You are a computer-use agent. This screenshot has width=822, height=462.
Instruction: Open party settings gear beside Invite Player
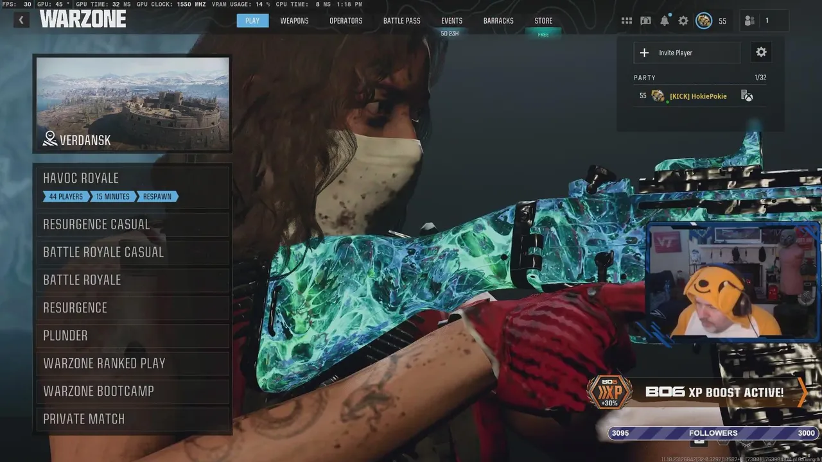pos(761,53)
